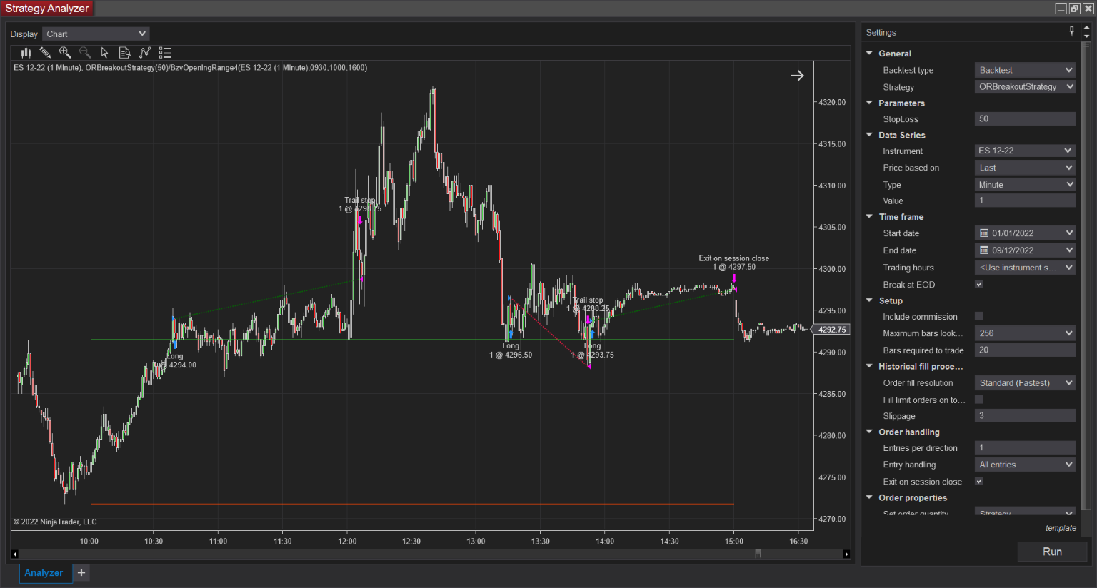Open the indicators line-graph icon
Screen dimensions: 1097x588
click(145, 52)
